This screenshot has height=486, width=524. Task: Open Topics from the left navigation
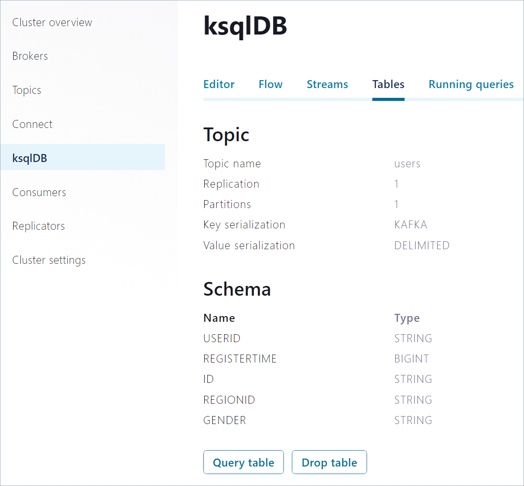click(x=27, y=90)
